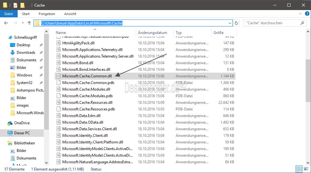Open the quick access toolbar dropdown arrow
311x173 pixels.
tap(28, 5)
